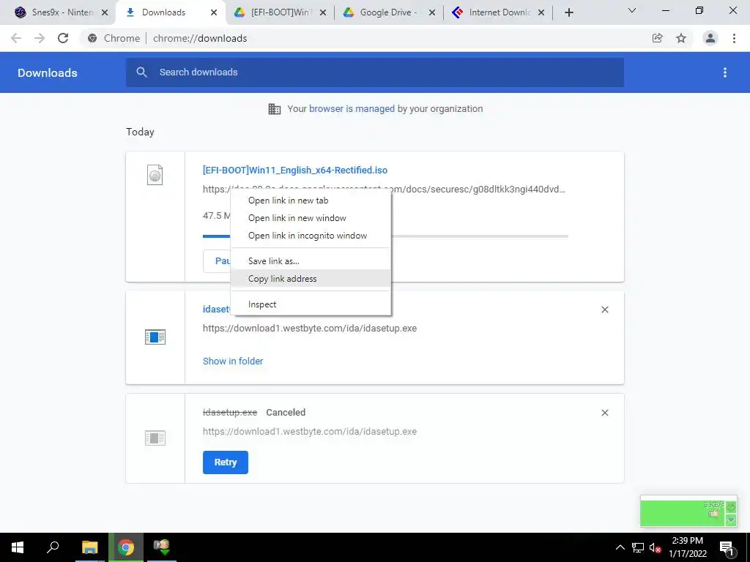Click Show in folder link
This screenshot has height=562, width=750.
pos(233,361)
